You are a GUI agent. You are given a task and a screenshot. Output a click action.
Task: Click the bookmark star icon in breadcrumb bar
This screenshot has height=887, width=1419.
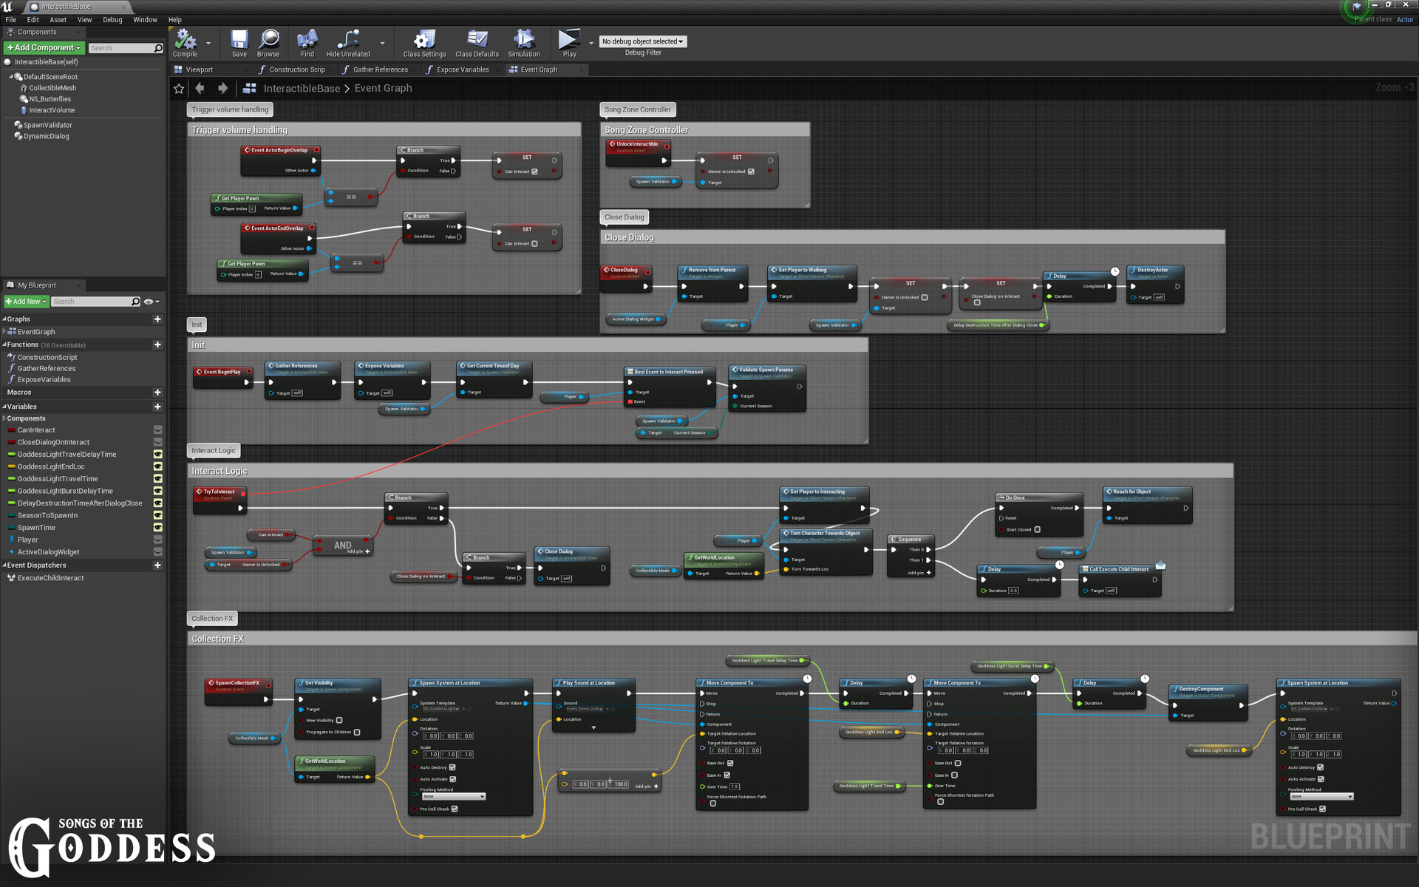point(179,89)
